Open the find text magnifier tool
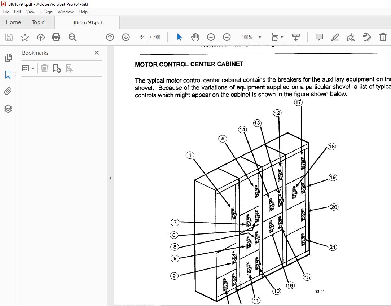Screen dimensions: 391x306 [x=73, y=37]
